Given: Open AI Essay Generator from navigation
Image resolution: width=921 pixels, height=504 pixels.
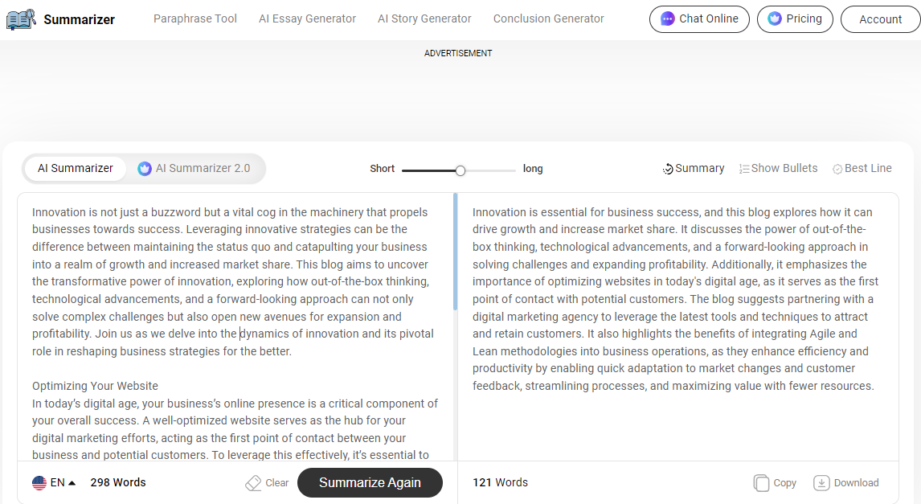Looking at the screenshot, I should point(307,18).
